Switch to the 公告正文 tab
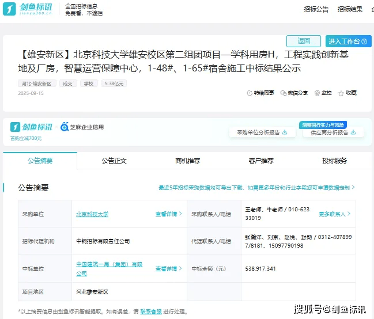Image resolution: width=374 pixels, height=319 pixels. click(114, 161)
